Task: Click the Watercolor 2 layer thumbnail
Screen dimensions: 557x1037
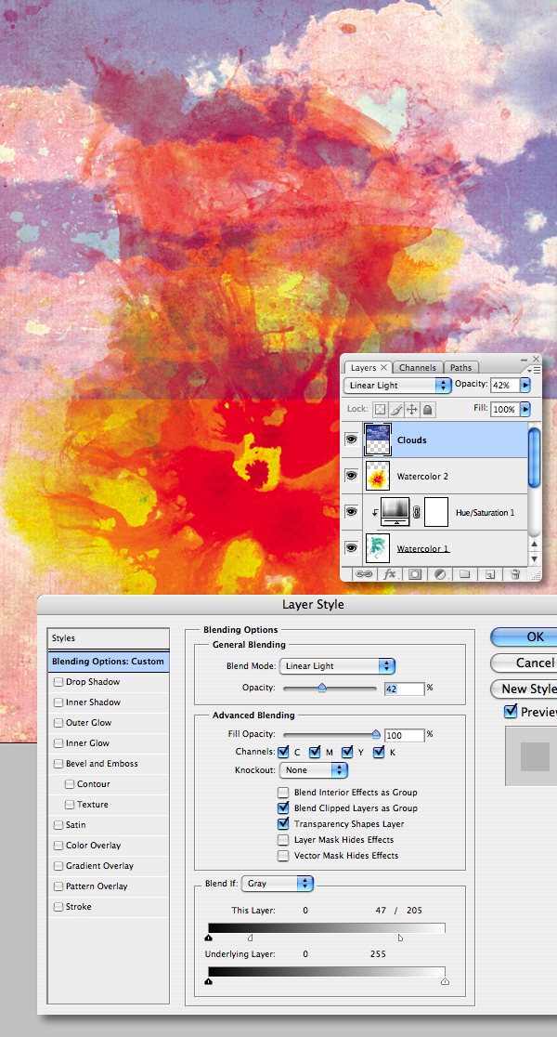Action: tap(378, 476)
